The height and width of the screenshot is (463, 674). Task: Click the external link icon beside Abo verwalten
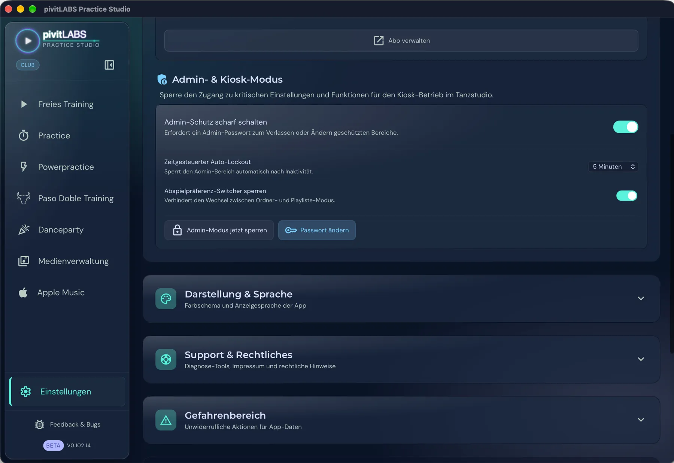(x=379, y=40)
